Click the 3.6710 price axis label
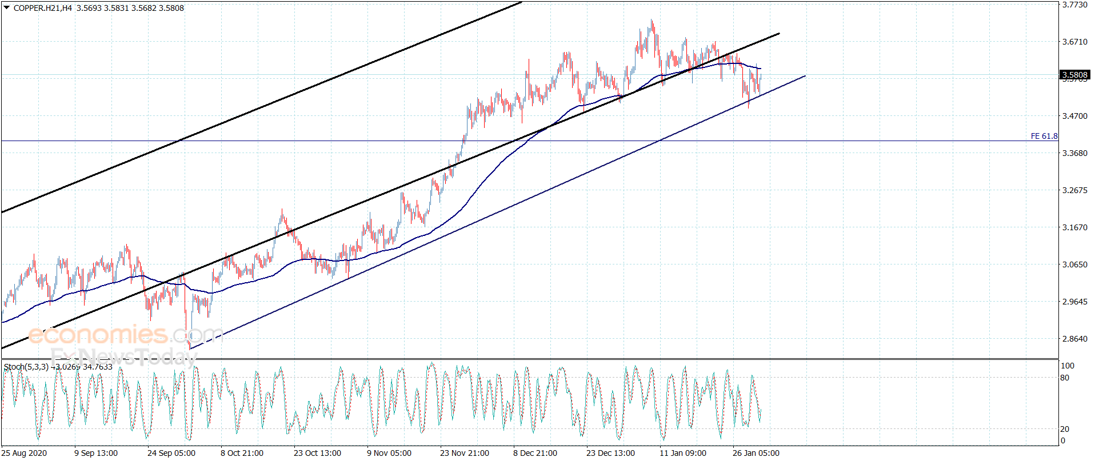The height and width of the screenshot is (461, 1095). point(1075,42)
